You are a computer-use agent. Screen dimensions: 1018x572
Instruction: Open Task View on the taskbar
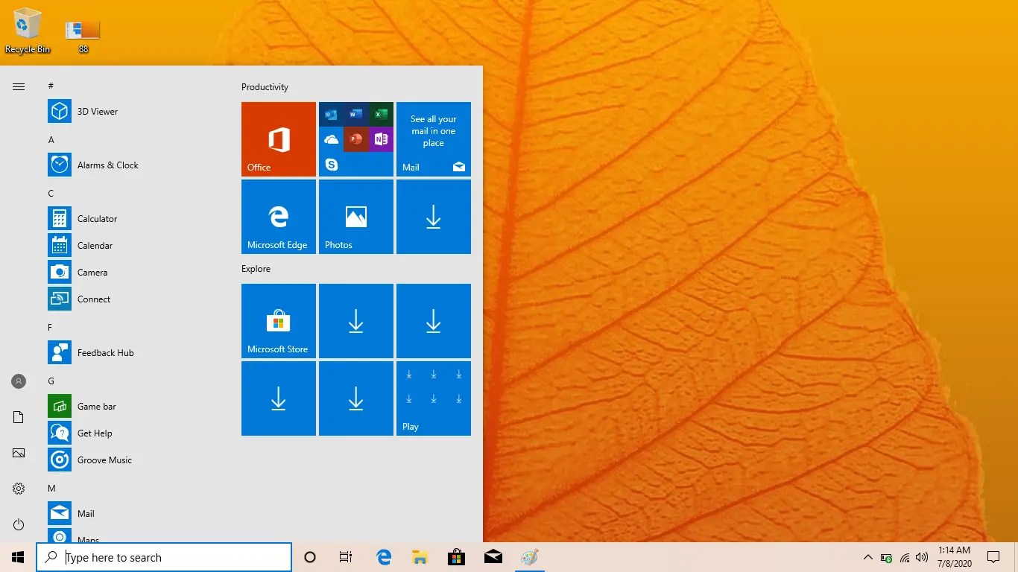click(x=346, y=557)
